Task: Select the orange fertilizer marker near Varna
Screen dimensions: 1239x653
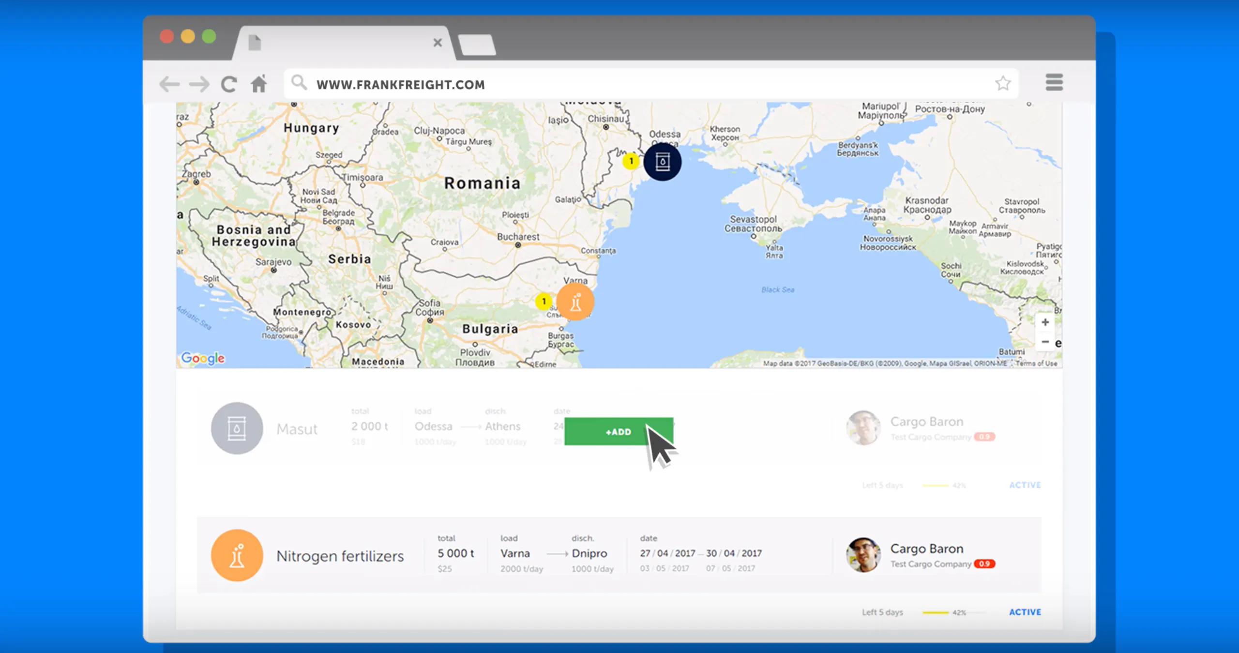Action: 575,302
